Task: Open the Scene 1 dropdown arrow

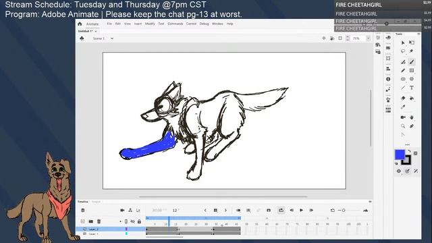Action: point(112,38)
